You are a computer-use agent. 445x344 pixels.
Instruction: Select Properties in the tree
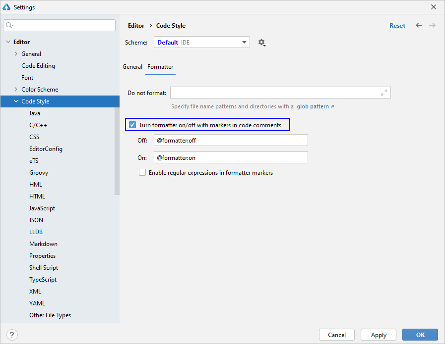[42, 256]
